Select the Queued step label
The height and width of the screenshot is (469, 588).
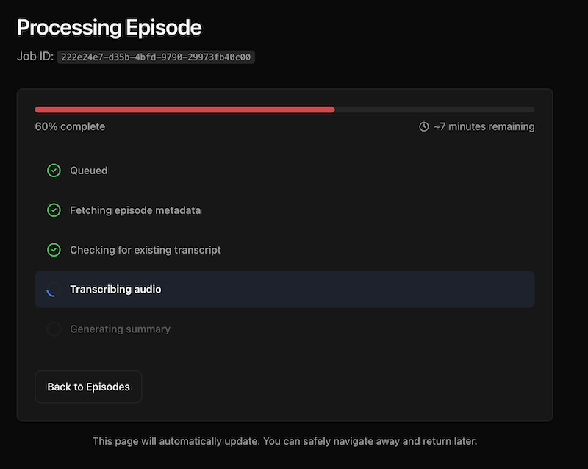click(x=88, y=171)
